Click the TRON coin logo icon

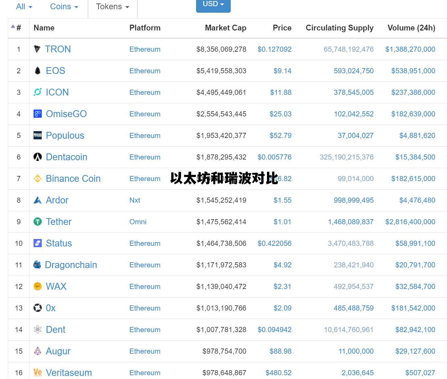[37, 49]
